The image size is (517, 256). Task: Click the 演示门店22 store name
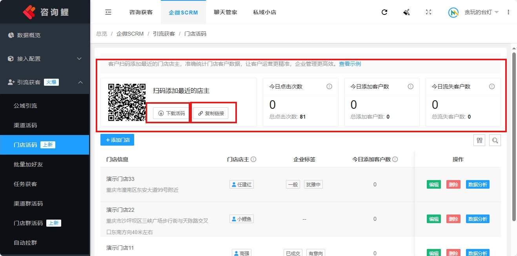point(120,210)
